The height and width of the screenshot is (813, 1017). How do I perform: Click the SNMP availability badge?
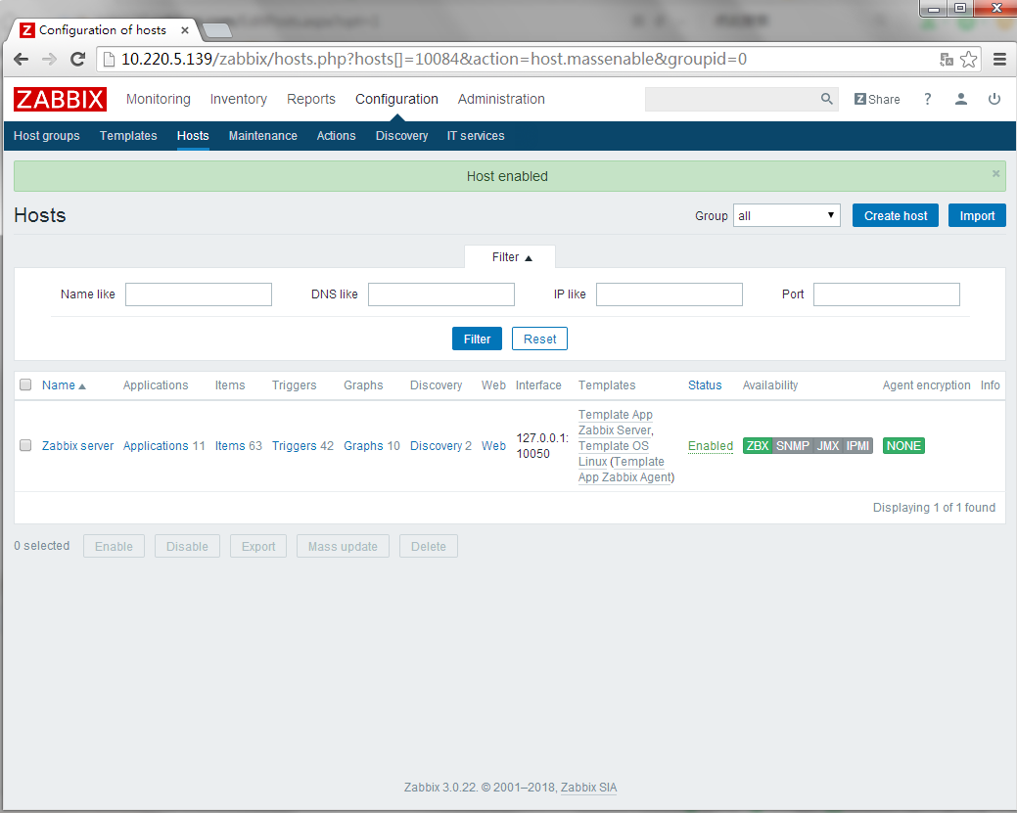(793, 446)
